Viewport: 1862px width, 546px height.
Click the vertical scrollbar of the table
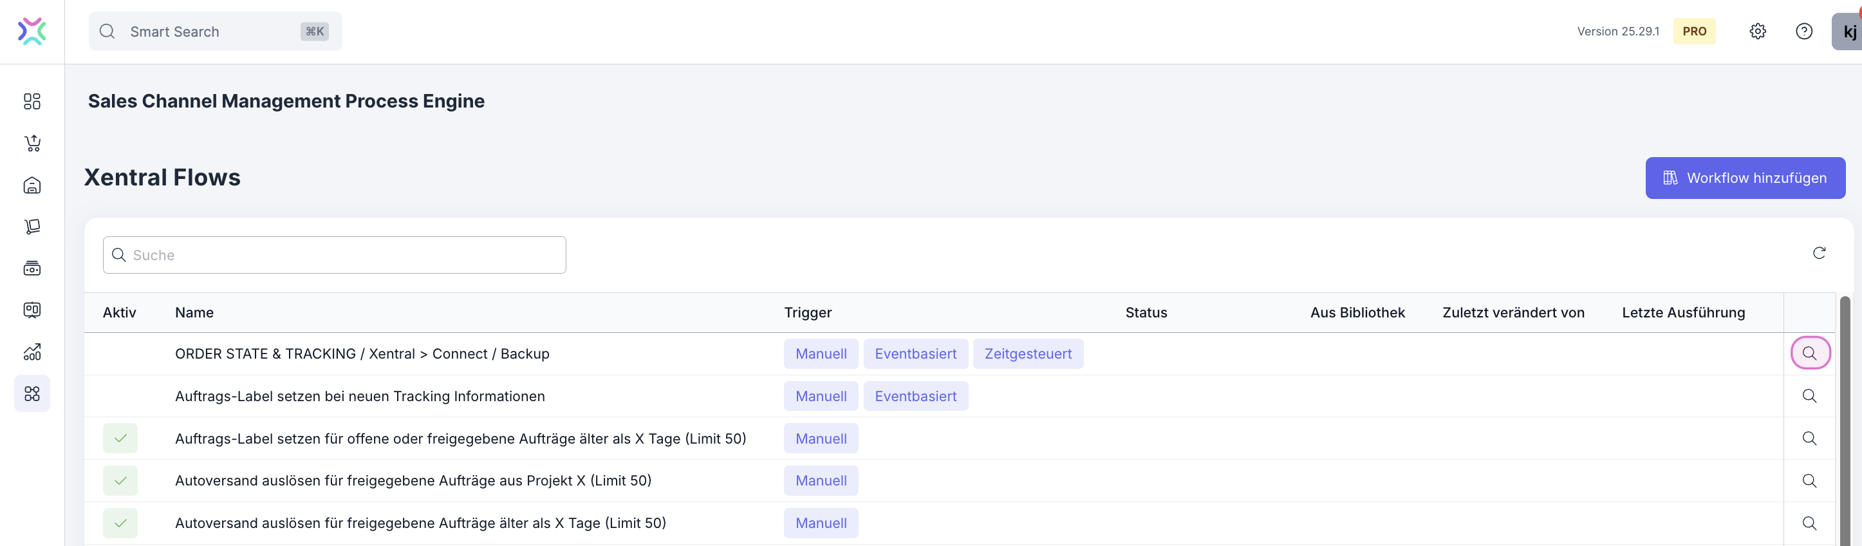[x=1844, y=419]
